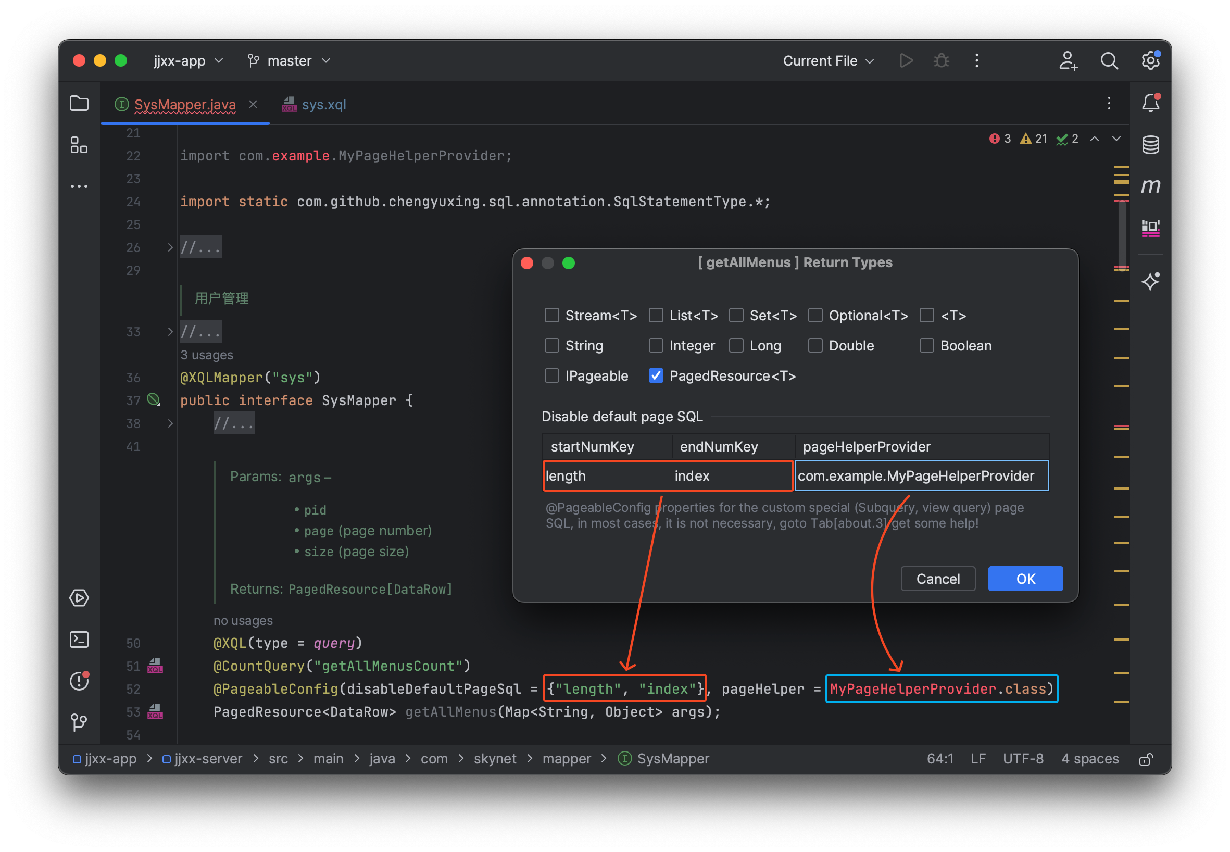Open the master branch dropdown
Screen dimensions: 1230x852
click(289, 61)
